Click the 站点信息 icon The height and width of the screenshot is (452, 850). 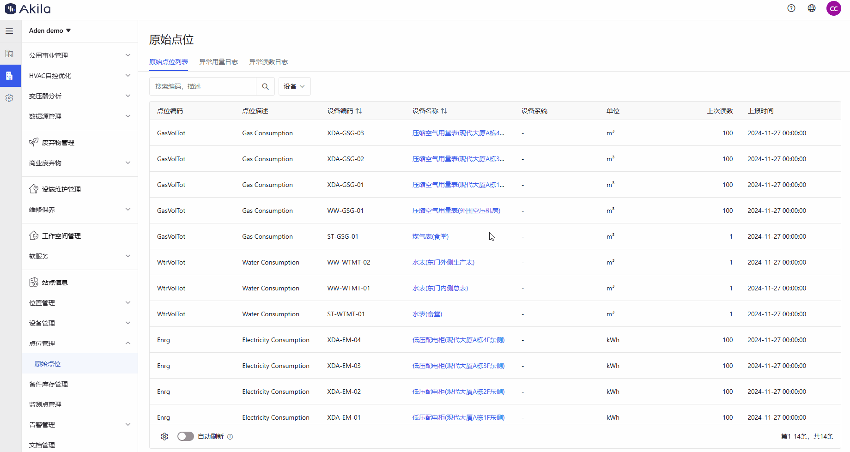pos(34,282)
